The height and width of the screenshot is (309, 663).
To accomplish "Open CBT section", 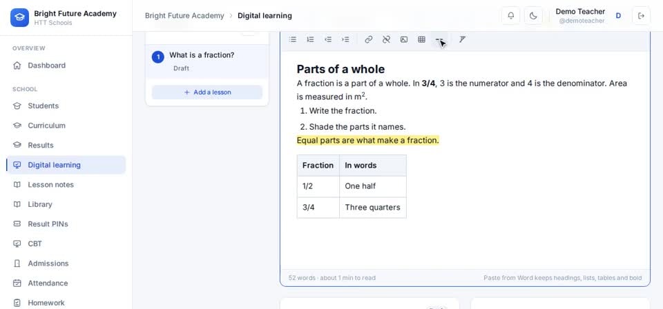I will click(66, 243).
